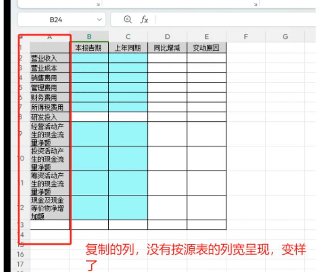Select column G header
Image resolution: width=333 pixels, height=272 pixels.
[285, 37]
